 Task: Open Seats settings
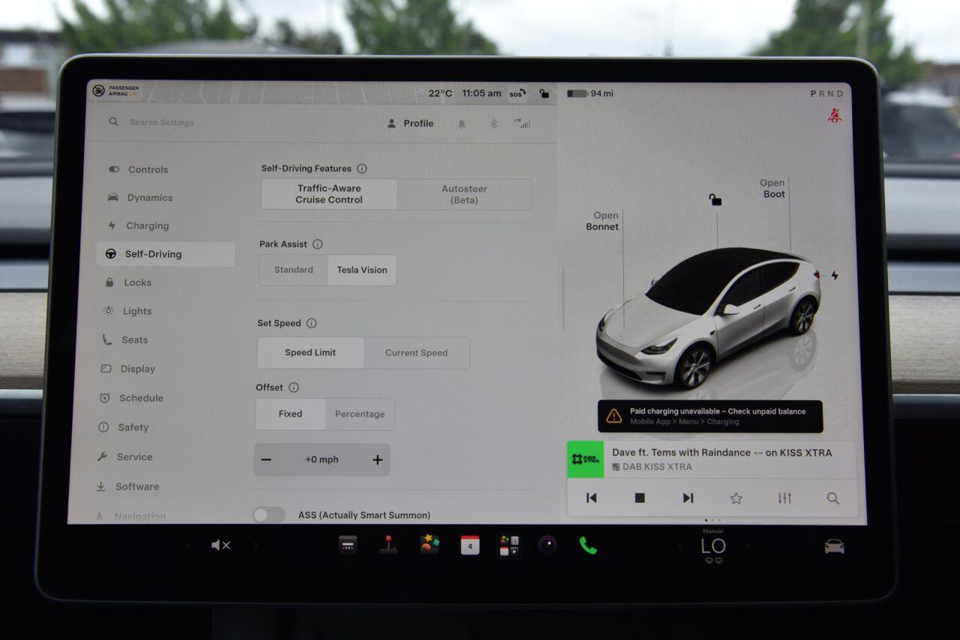pyautogui.click(x=125, y=339)
